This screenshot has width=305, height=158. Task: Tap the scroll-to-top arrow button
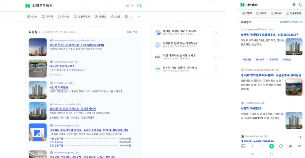pos(300,137)
